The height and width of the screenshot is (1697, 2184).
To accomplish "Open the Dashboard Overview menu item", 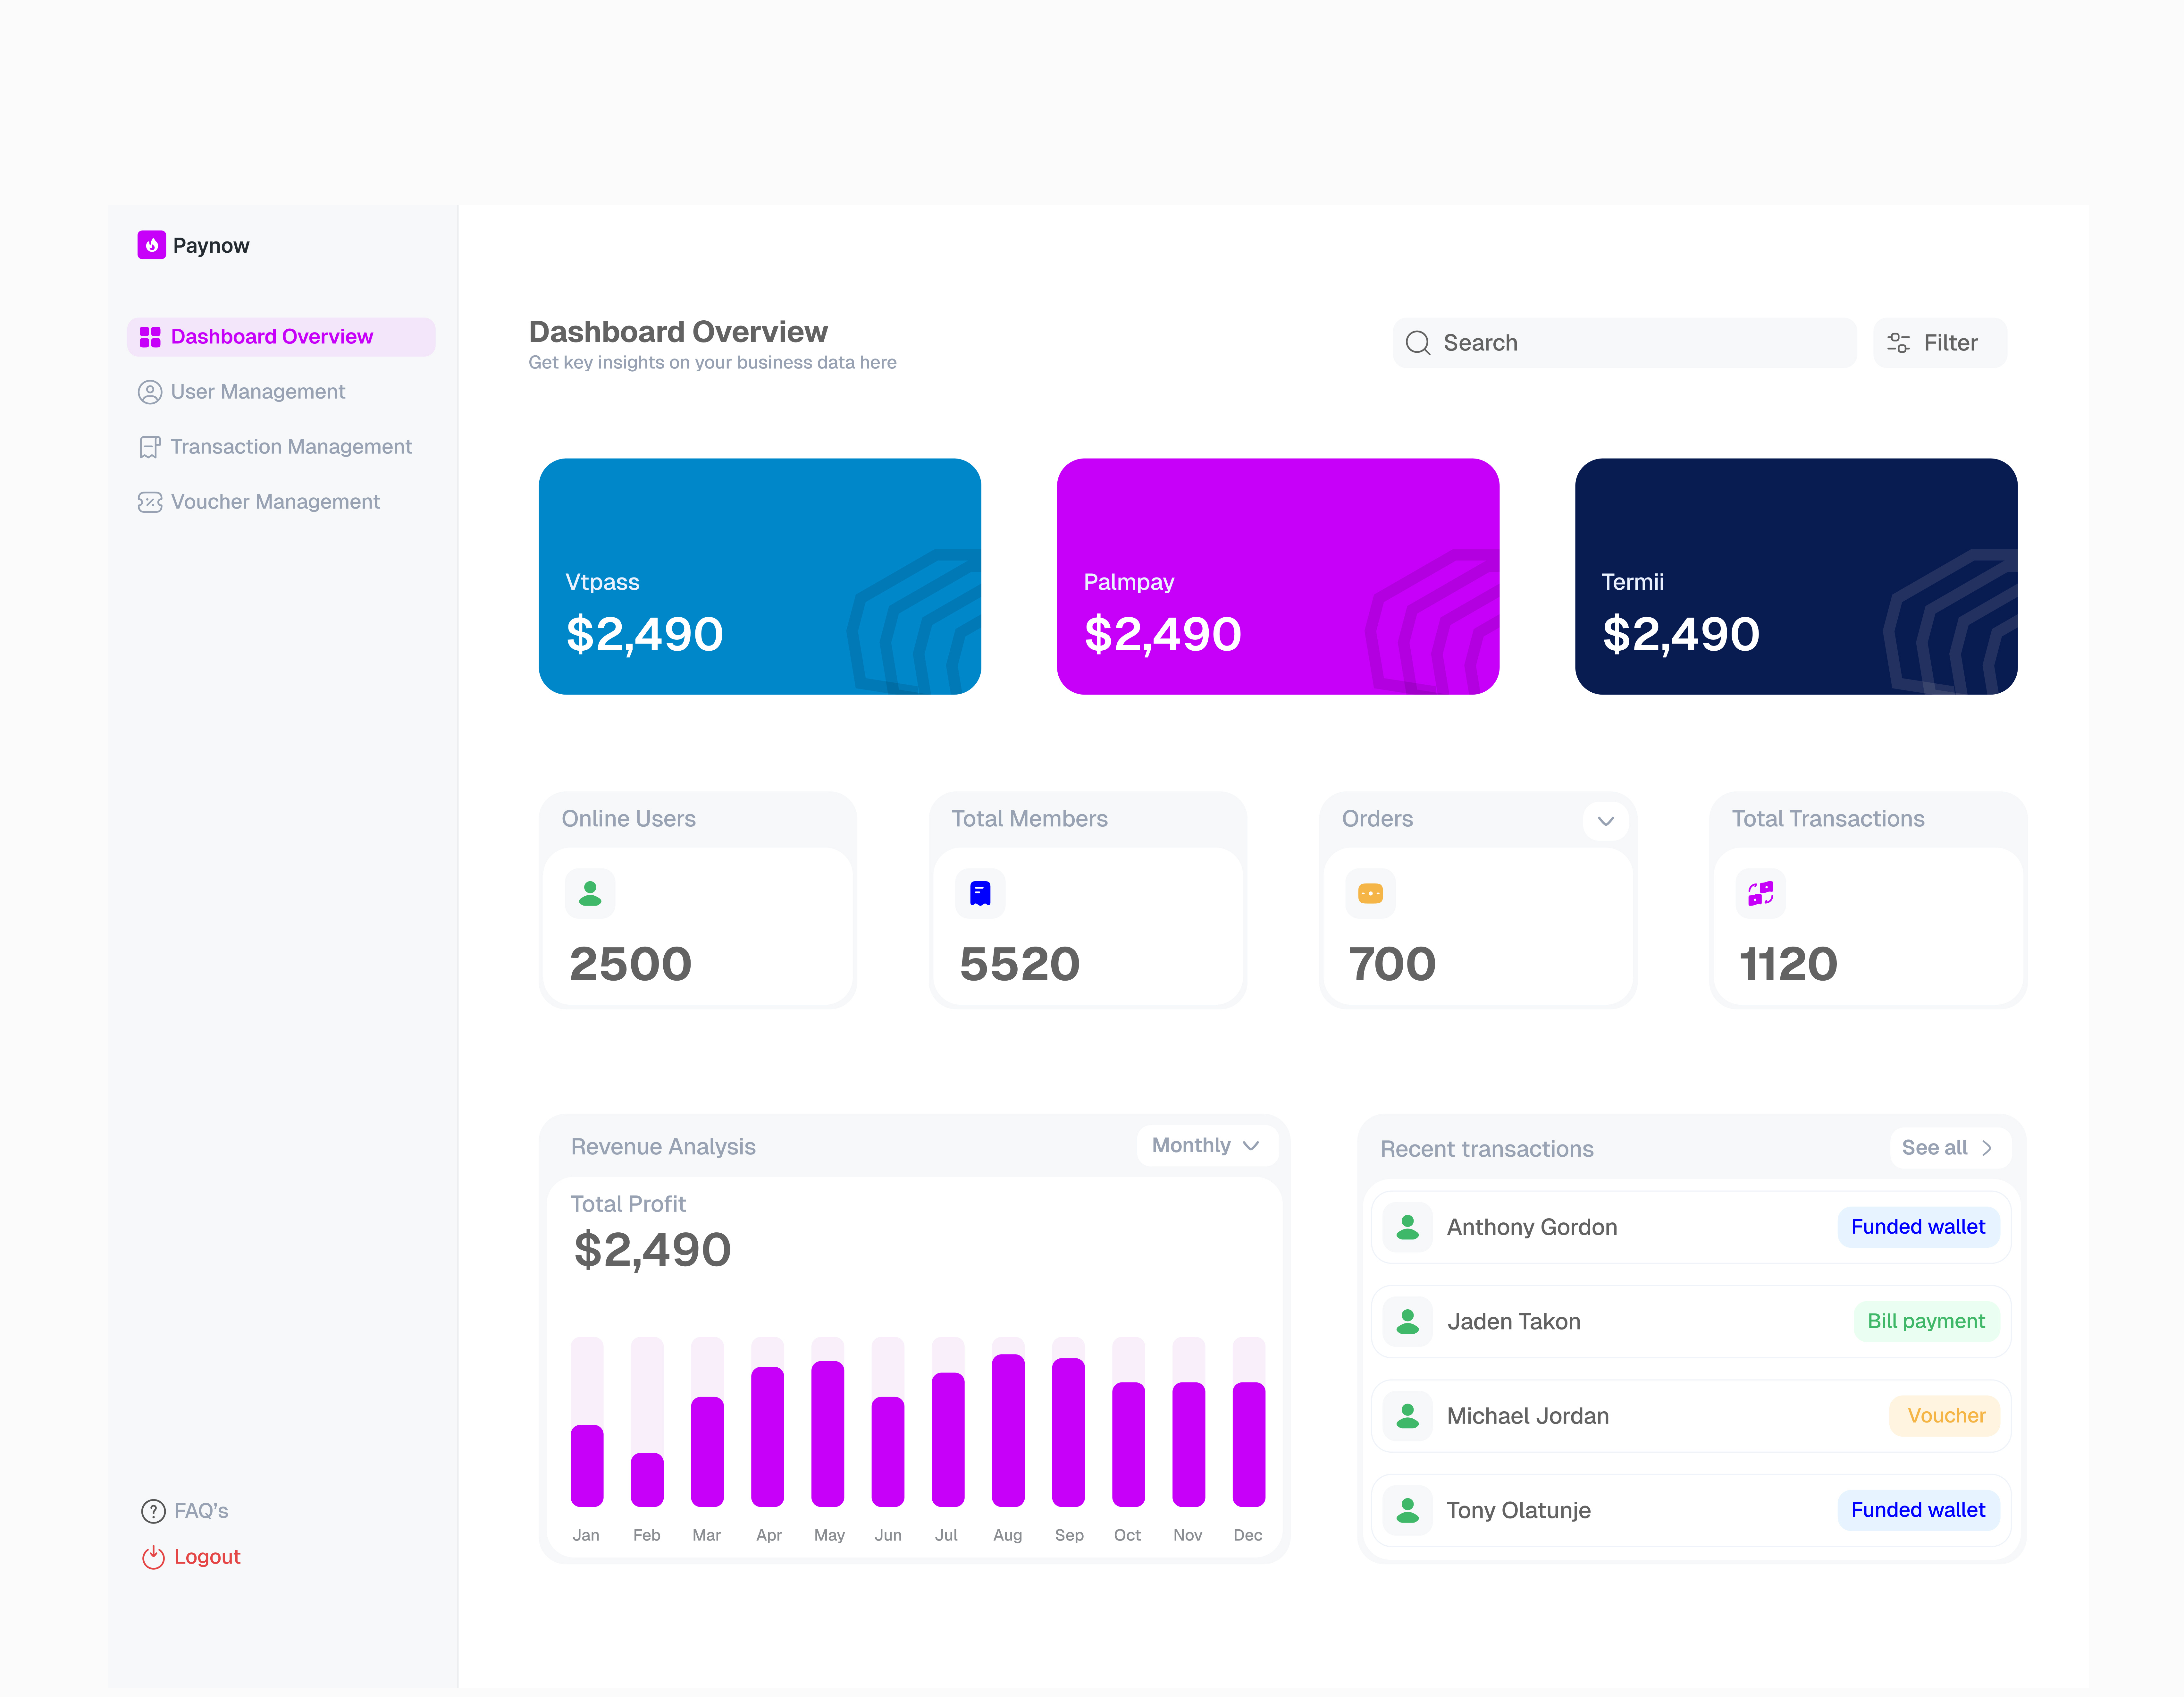I will coord(281,337).
